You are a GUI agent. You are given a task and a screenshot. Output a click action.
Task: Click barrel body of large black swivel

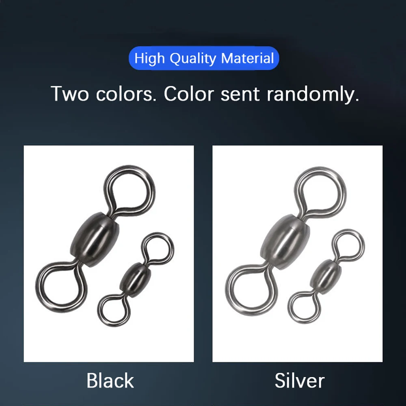click(95, 240)
